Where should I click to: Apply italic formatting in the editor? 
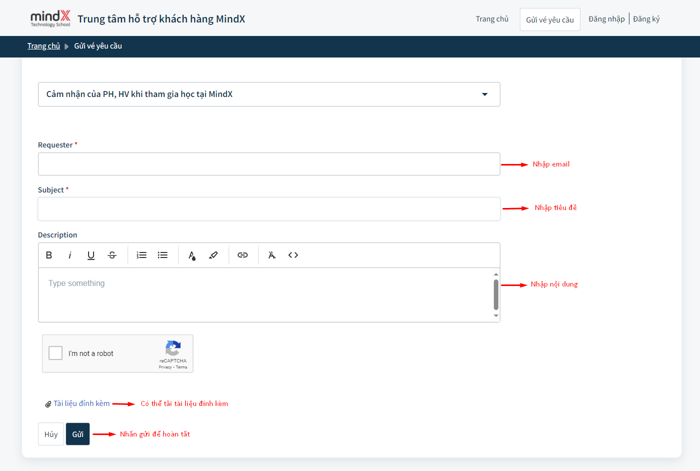[70, 255]
